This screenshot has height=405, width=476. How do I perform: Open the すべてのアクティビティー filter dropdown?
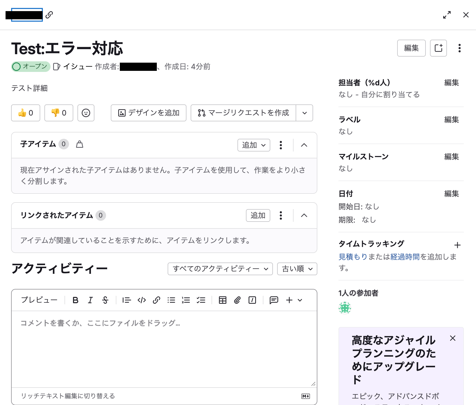(x=220, y=269)
